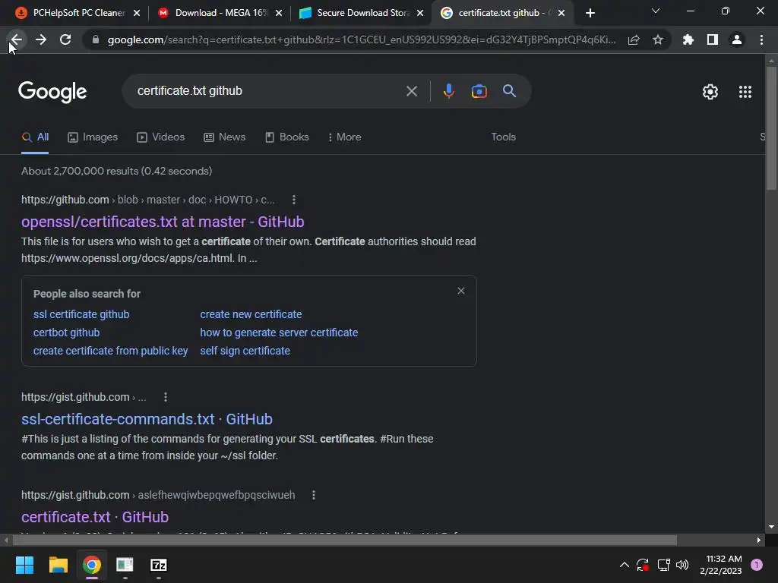The image size is (778, 583).
Task: Go forward with the browser forward arrow
Action: pos(41,39)
